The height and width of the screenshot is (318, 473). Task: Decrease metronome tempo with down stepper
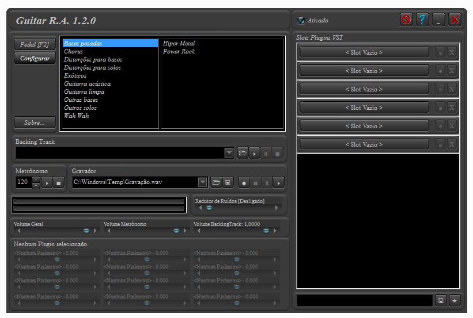36,185
